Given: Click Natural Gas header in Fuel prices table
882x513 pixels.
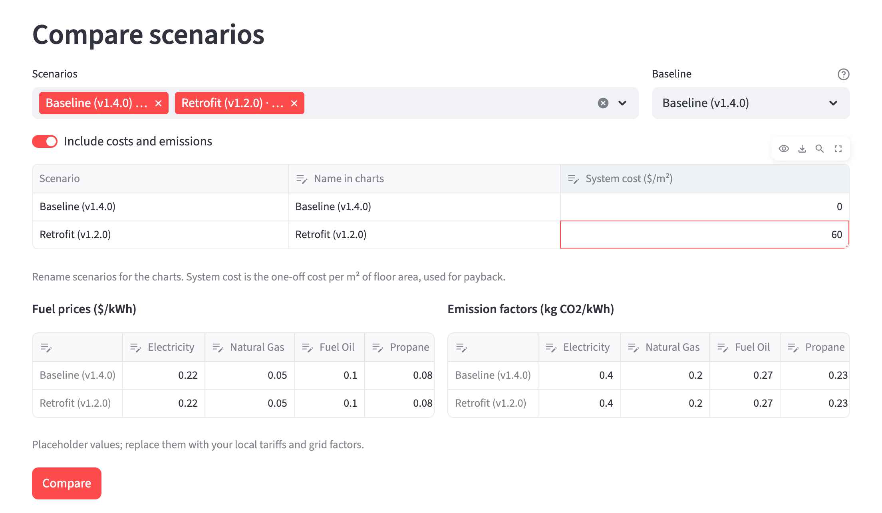Looking at the screenshot, I should click(x=250, y=347).
